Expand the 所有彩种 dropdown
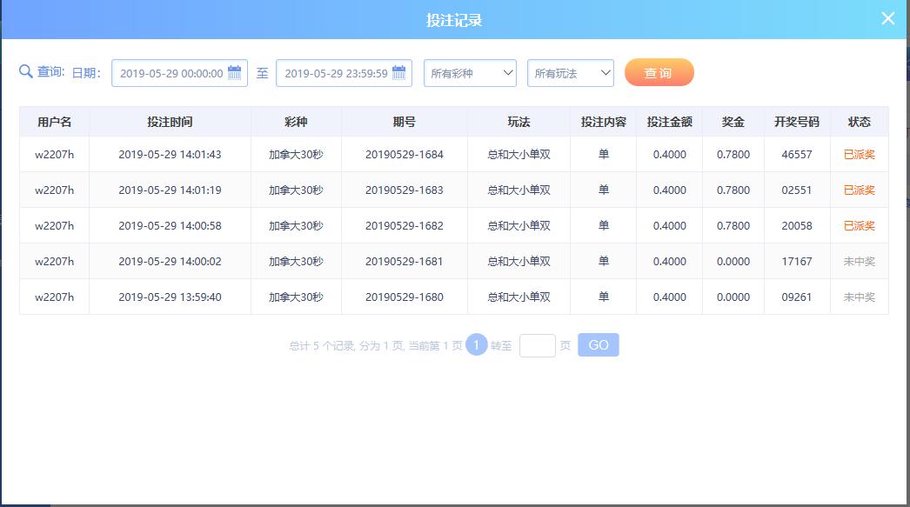Viewport: 910px width, 507px height. click(470, 73)
